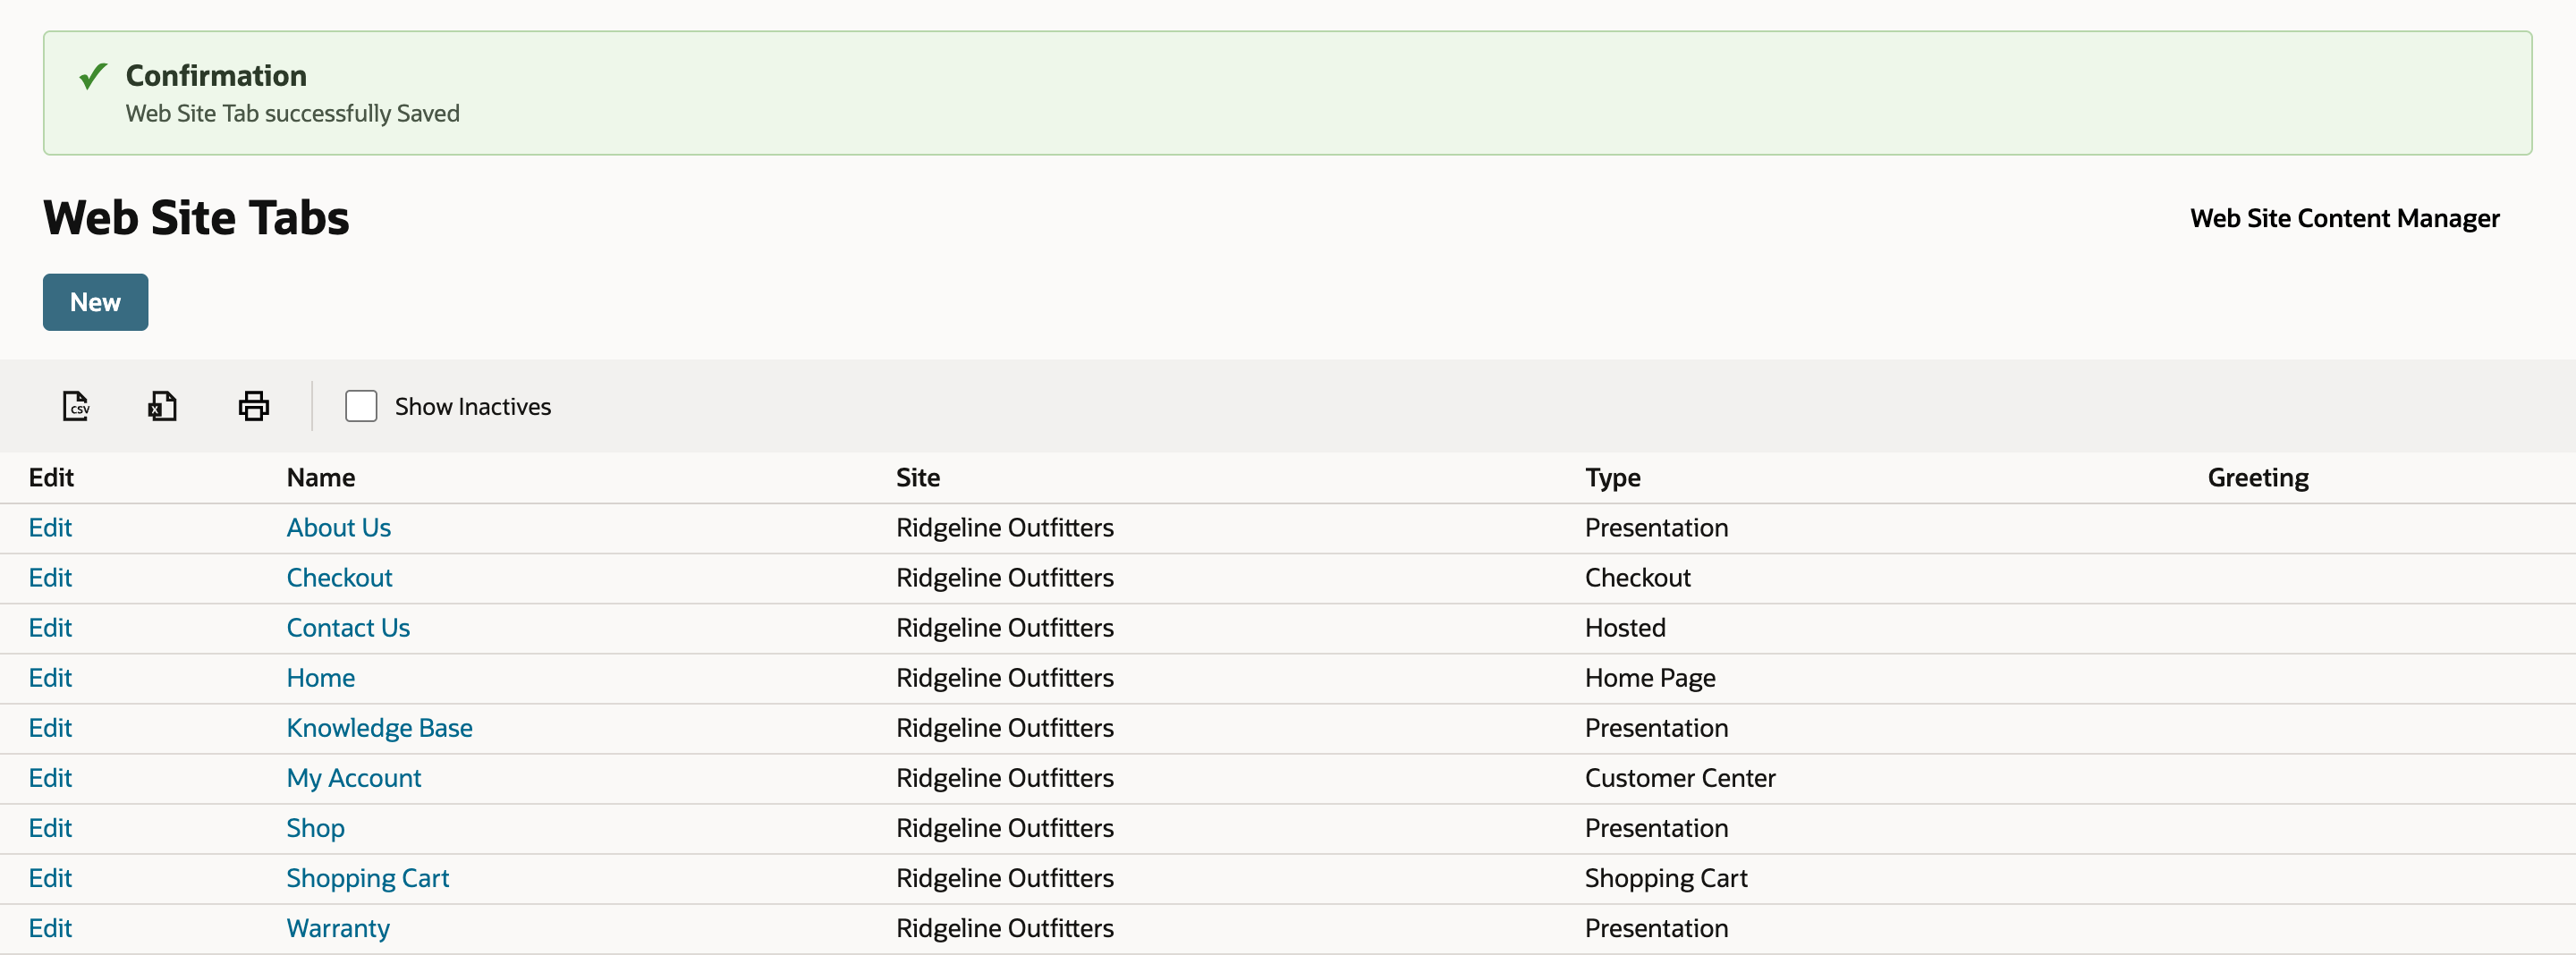Image resolution: width=2576 pixels, height=955 pixels.
Task: Open the Warranty tab record
Action: coord(338,927)
